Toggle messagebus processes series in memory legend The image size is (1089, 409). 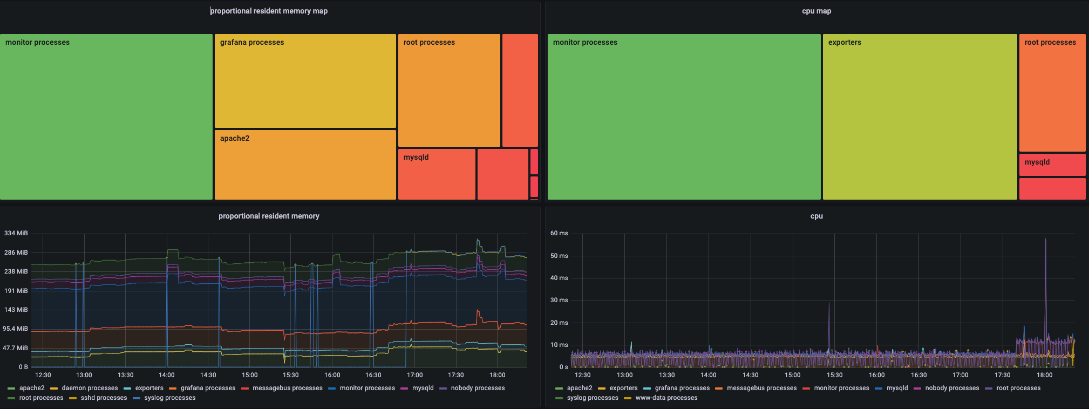(288, 388)
